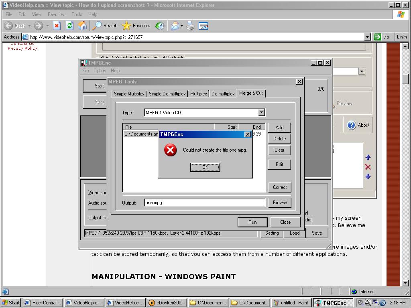This screenshot has width=411, height=308.
Task: Switch to untitled - Paint taskbar button
Action: tap(291, 303)
